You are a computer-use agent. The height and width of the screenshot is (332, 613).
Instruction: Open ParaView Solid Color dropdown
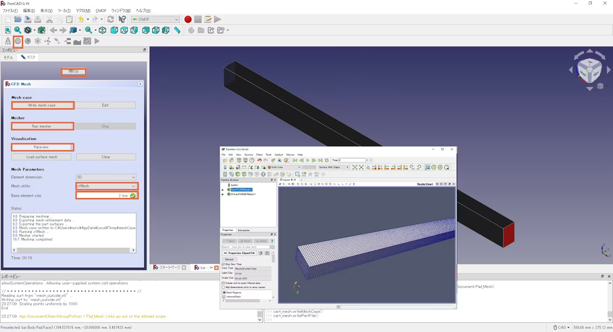click(x=284, y=167)
